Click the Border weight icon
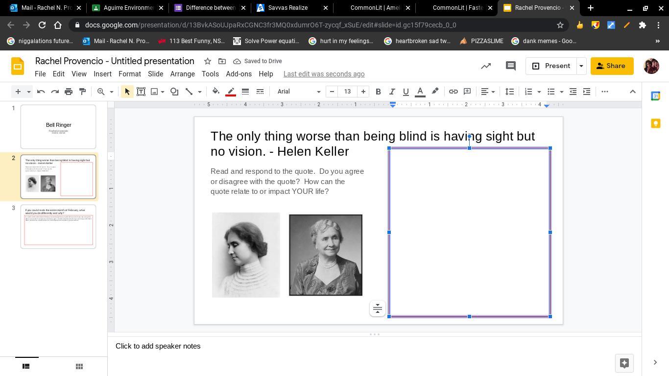The height and width of the screenshot is (376, 669). [x=245, y=92]
